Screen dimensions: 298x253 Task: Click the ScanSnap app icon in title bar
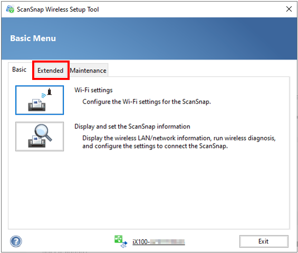click(10, 9)
